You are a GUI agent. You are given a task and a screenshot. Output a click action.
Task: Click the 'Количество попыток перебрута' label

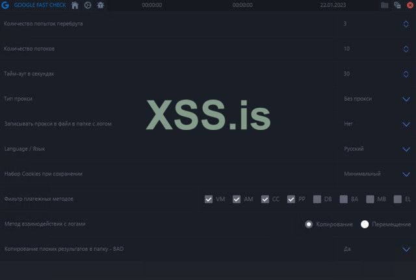click(x=44, y=23)
